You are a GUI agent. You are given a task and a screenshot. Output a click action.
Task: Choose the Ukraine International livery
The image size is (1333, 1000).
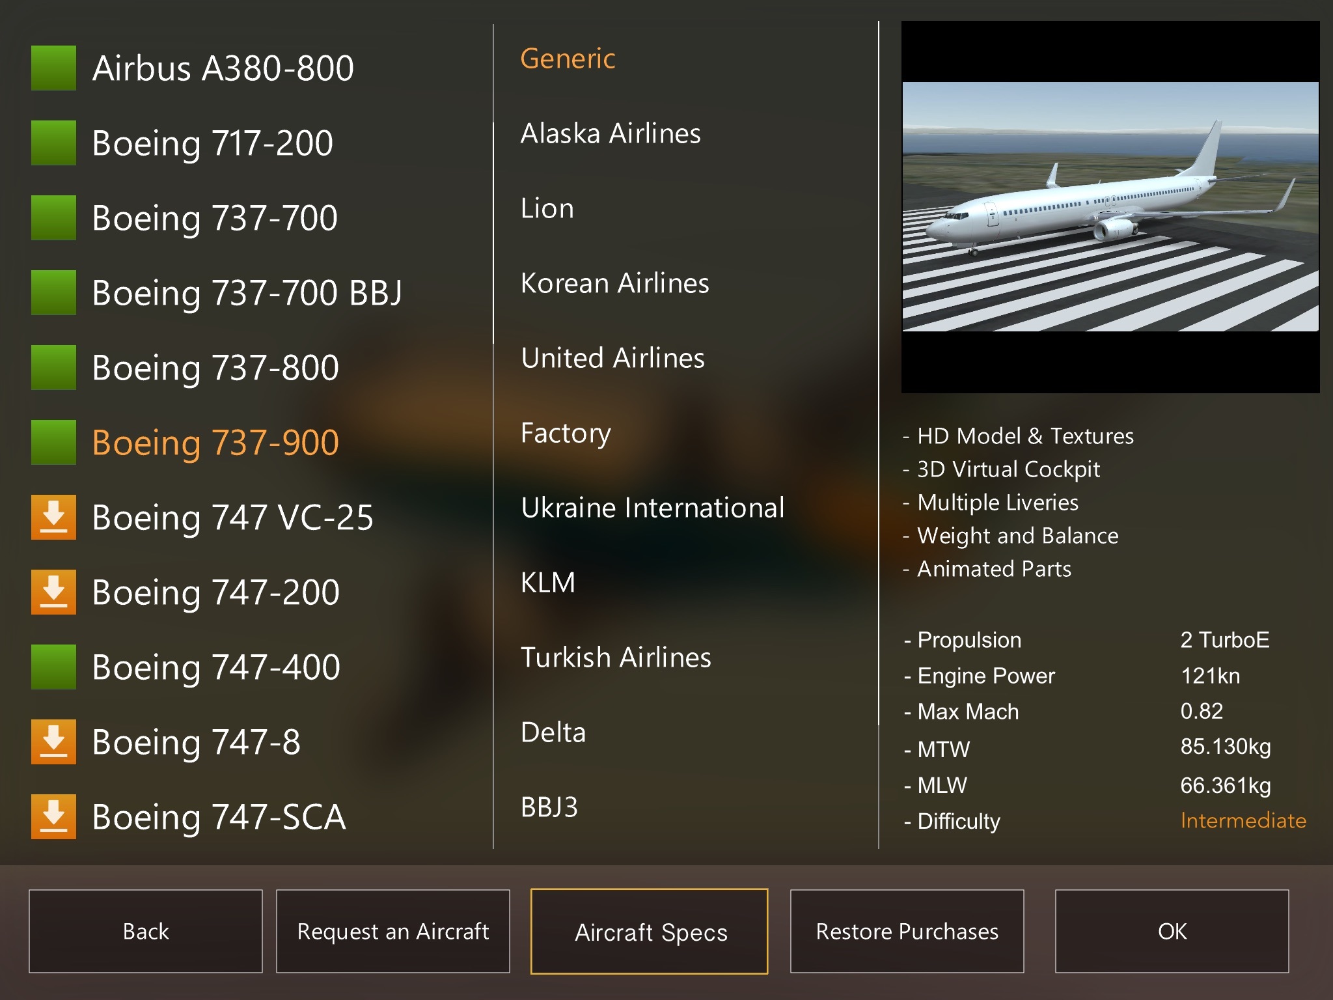[652, 508]
